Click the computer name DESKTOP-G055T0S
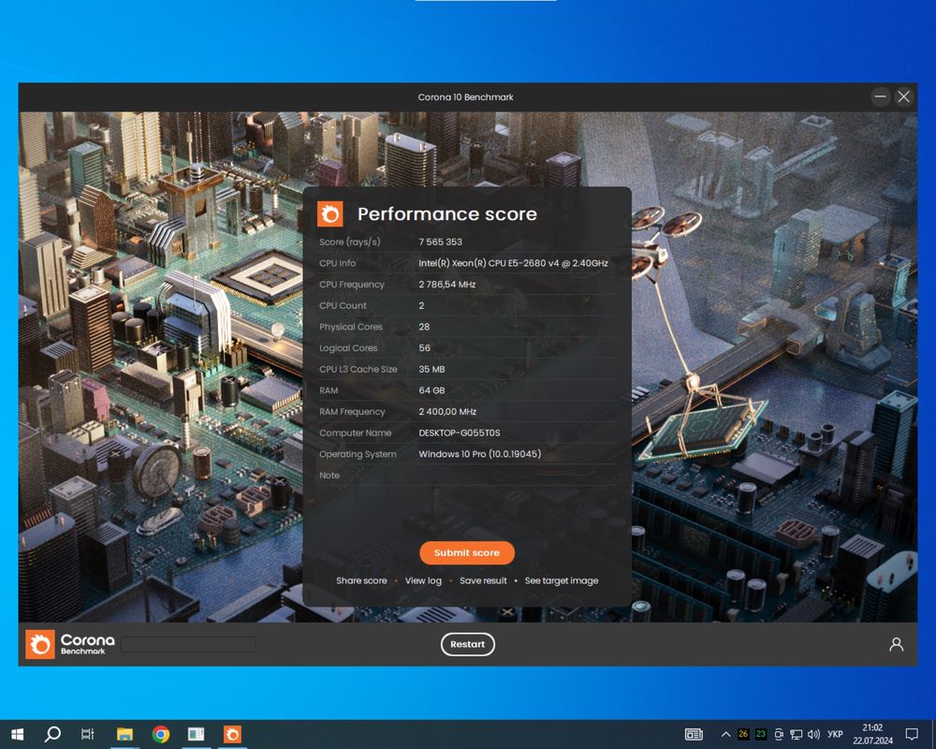 tap(460, 433)
